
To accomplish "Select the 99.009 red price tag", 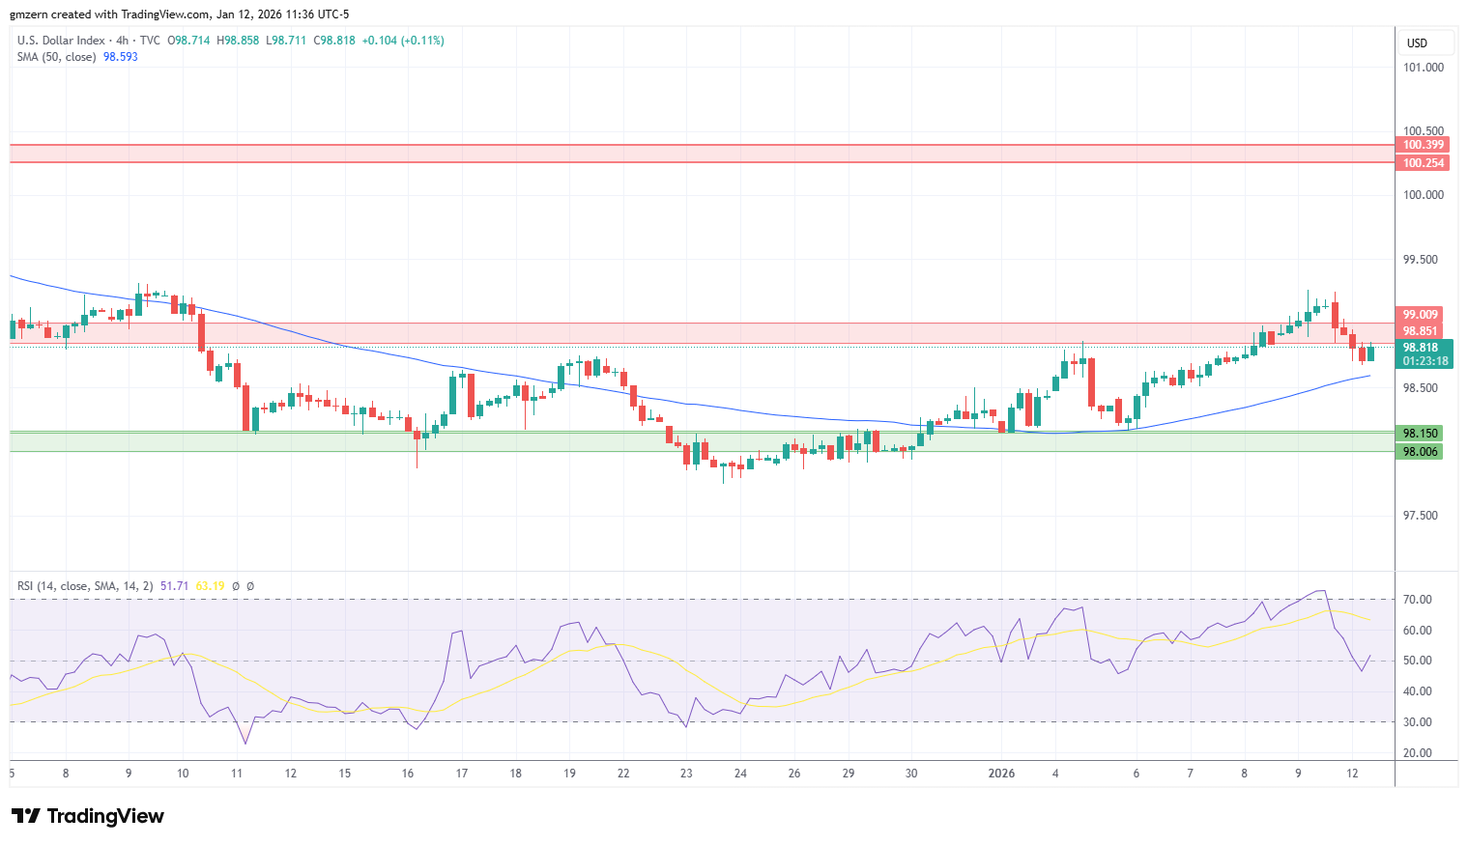I will point(1421,315).
